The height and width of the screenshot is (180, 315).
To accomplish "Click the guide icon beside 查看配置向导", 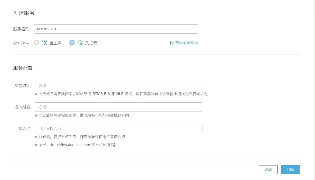I will coord(172,43).
